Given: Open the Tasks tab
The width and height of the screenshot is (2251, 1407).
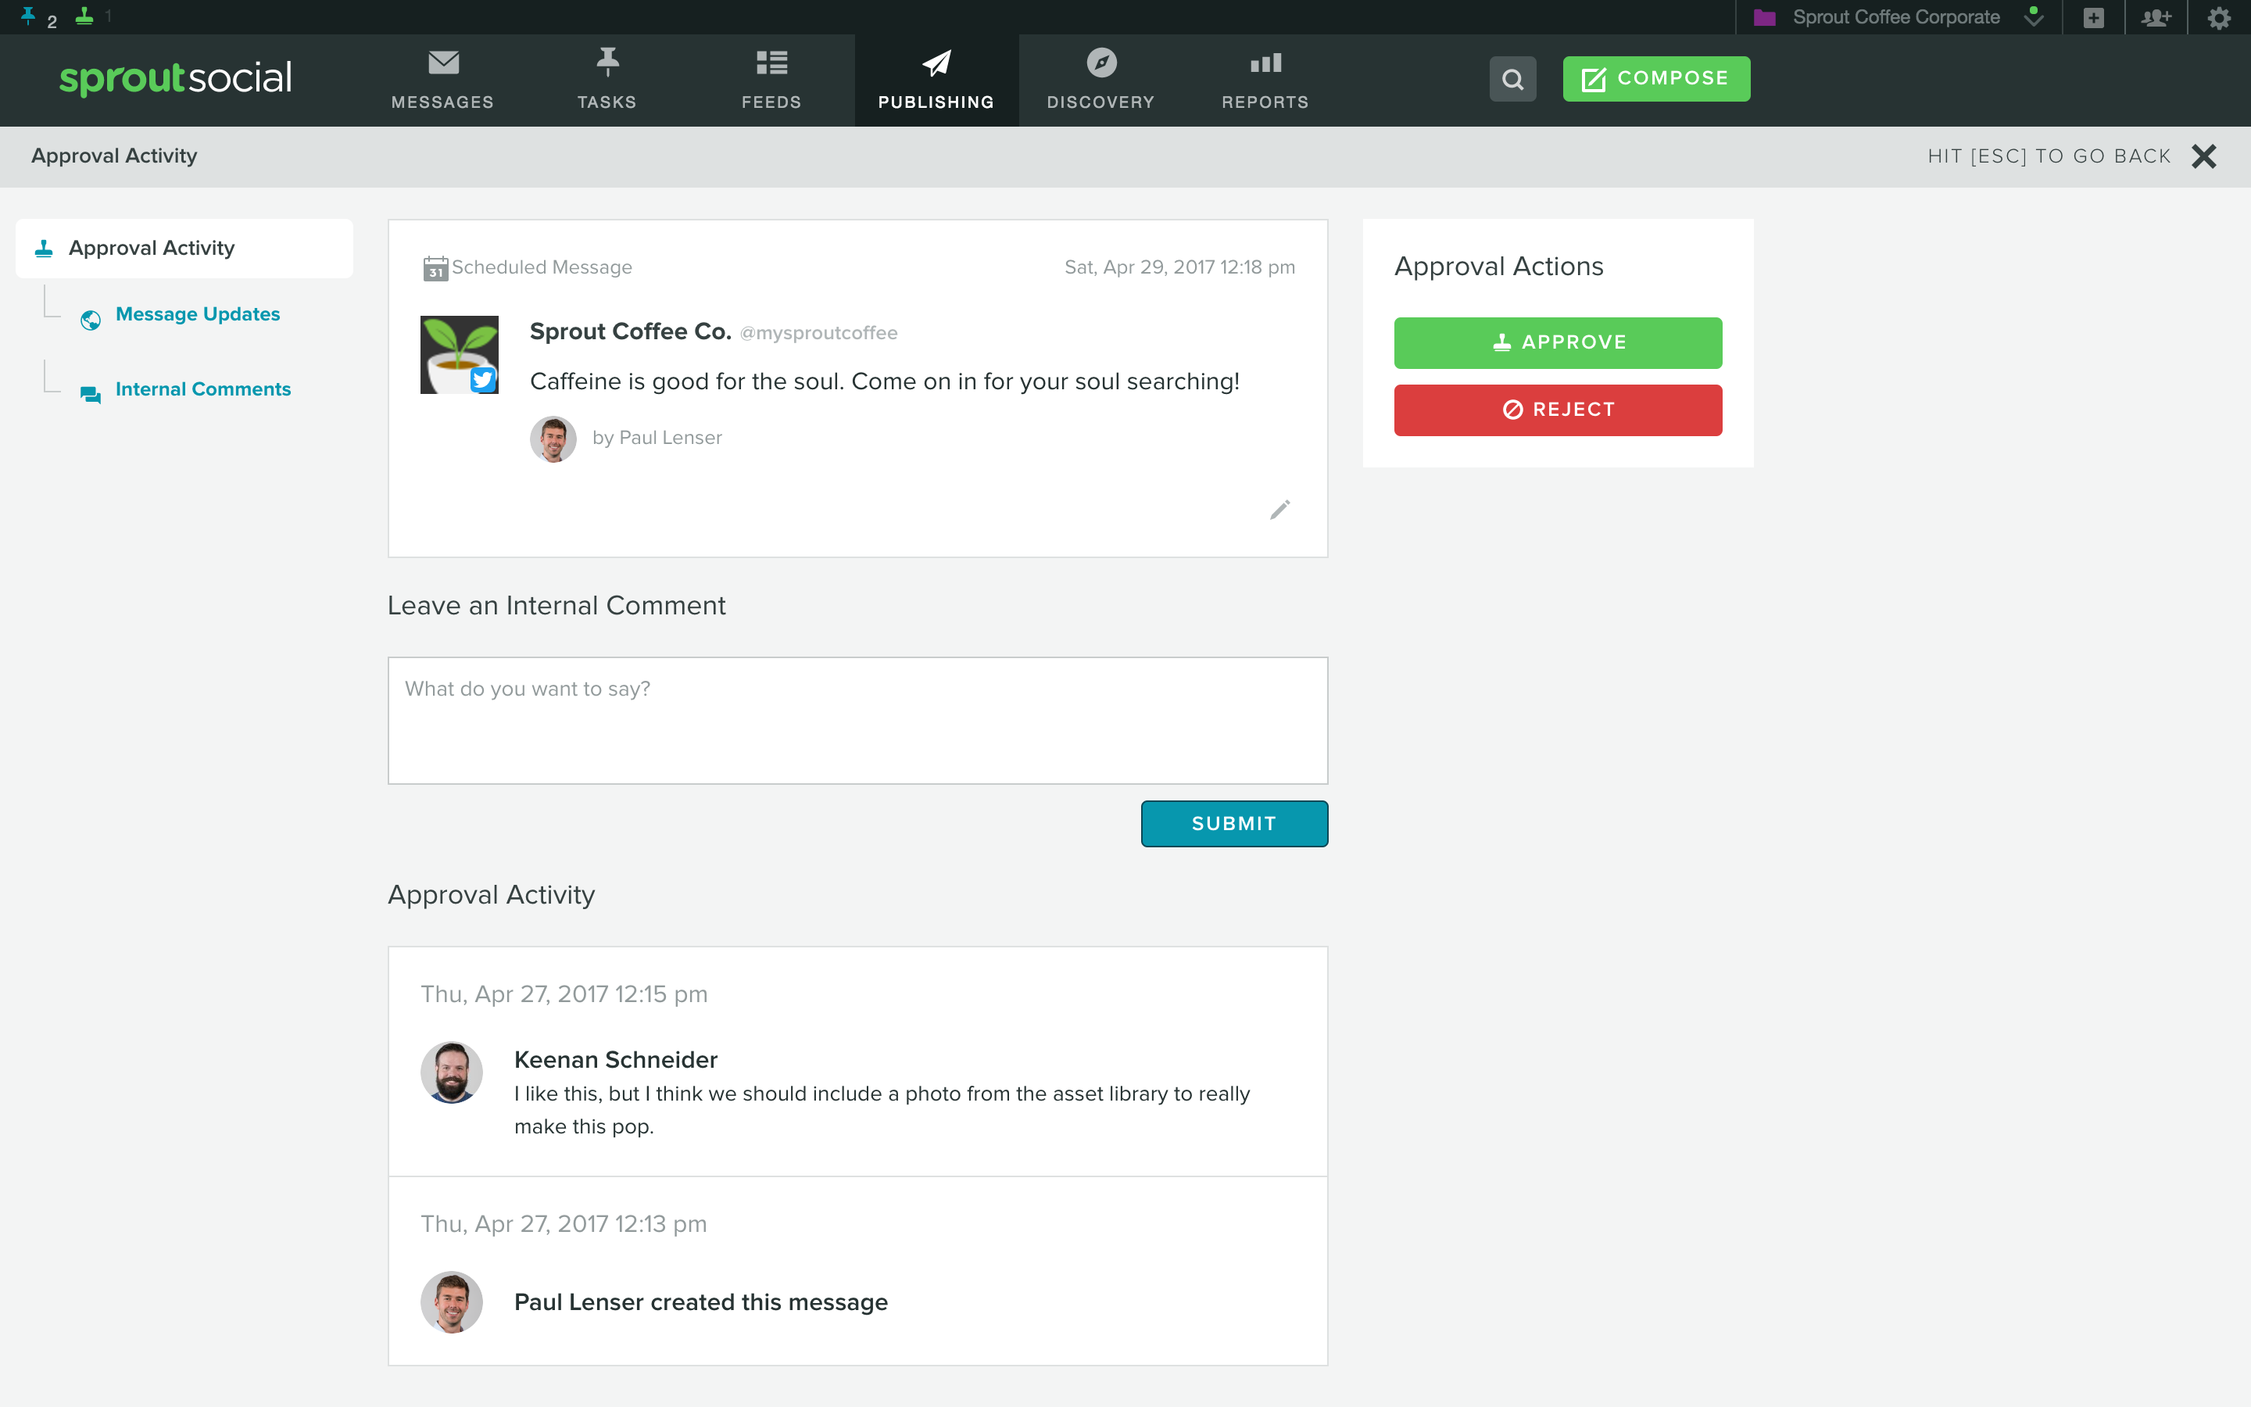Looking at the screenshot, I should click(607, 80).
